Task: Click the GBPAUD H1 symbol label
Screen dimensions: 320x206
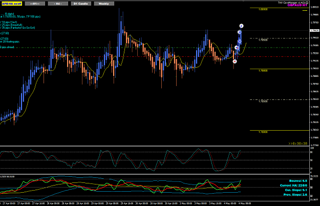Action: click(297, 5)
